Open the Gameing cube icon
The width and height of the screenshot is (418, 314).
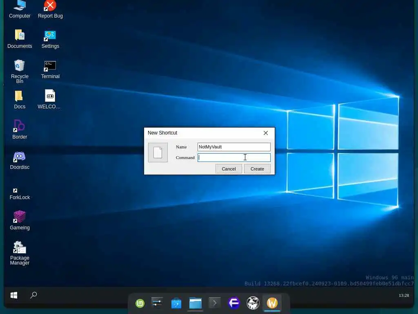(x=20, y=220)
